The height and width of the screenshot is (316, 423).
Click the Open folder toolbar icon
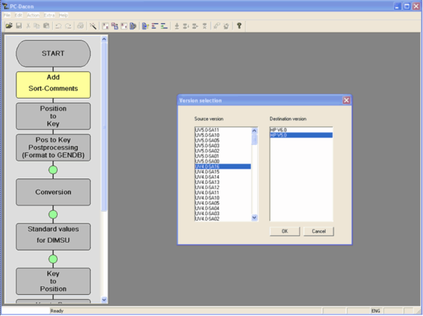tap(9, 26)
